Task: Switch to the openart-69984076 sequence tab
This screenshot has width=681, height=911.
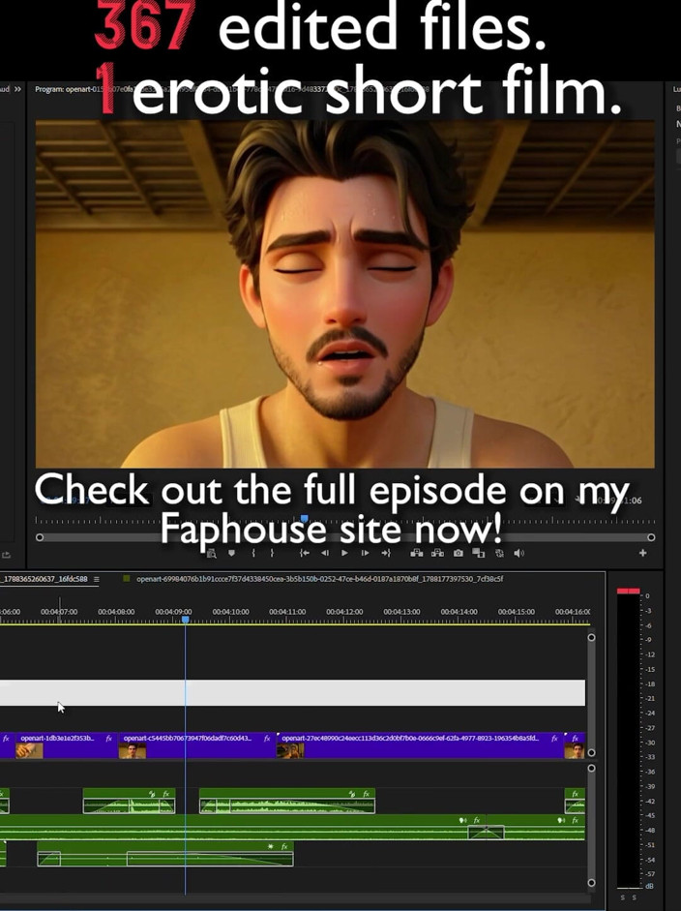Action: pyautogui.click(x=320, y=579)
